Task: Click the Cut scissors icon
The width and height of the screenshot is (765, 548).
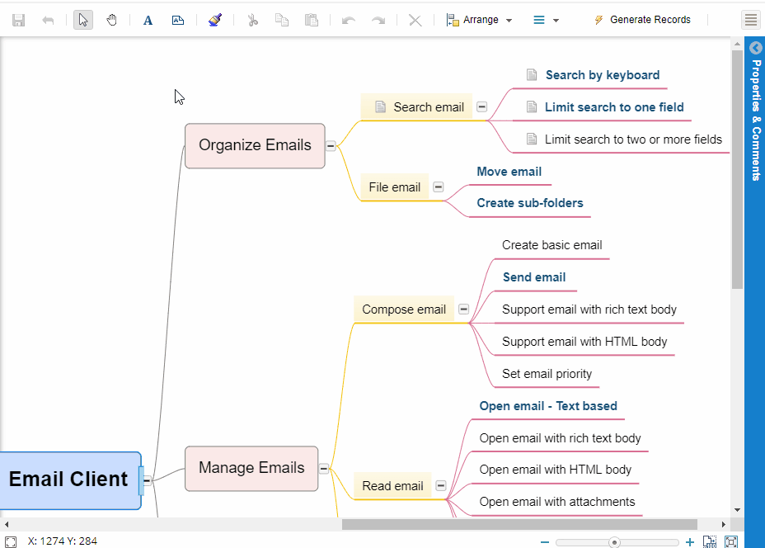Action: [252, 20]
